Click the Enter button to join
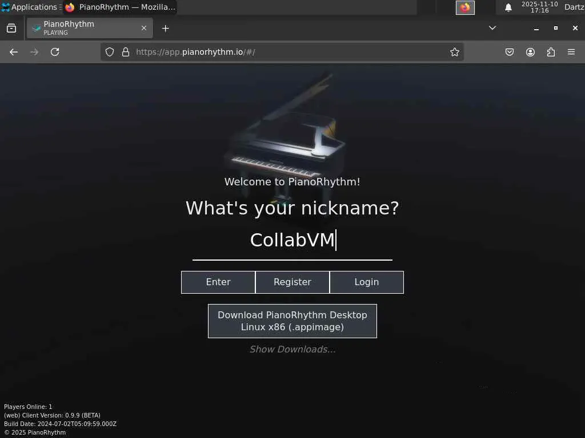This screenshot has height=438, width=585. pos(218,282)
